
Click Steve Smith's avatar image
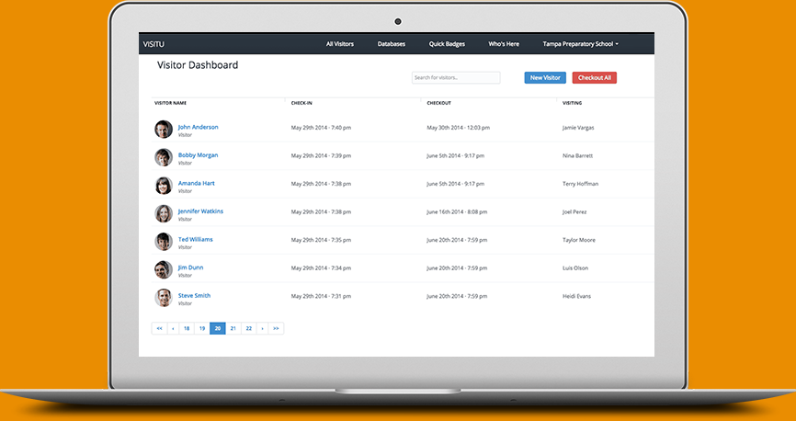[x=163, y=298]
